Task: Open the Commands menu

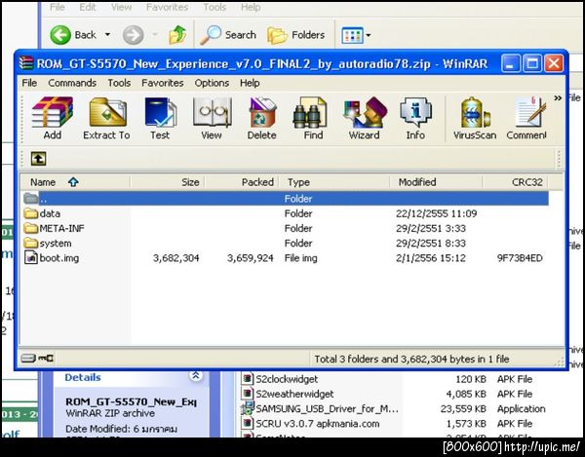Action: (72, 83)
